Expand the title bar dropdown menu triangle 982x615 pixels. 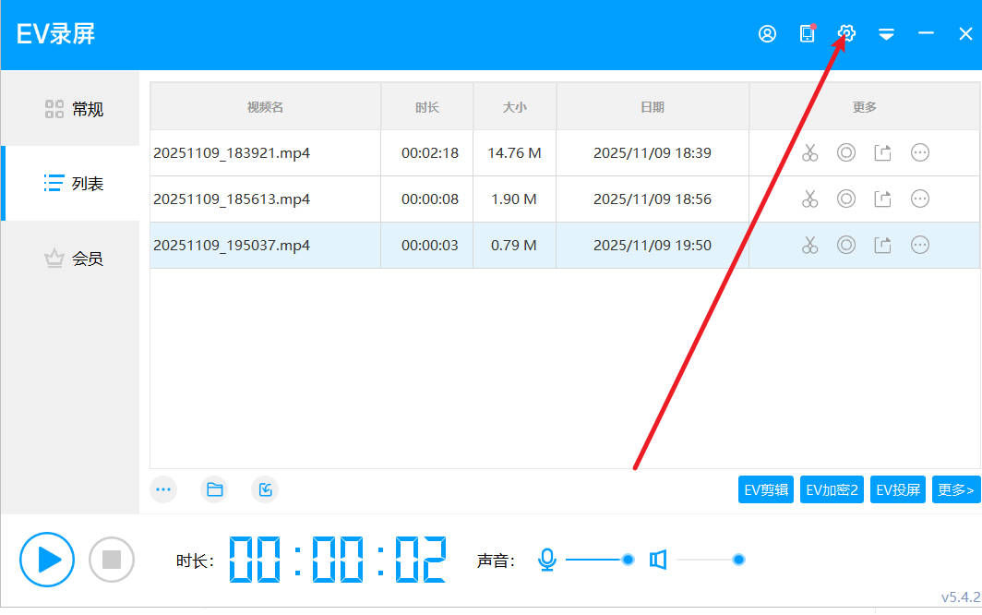point(886,34)
